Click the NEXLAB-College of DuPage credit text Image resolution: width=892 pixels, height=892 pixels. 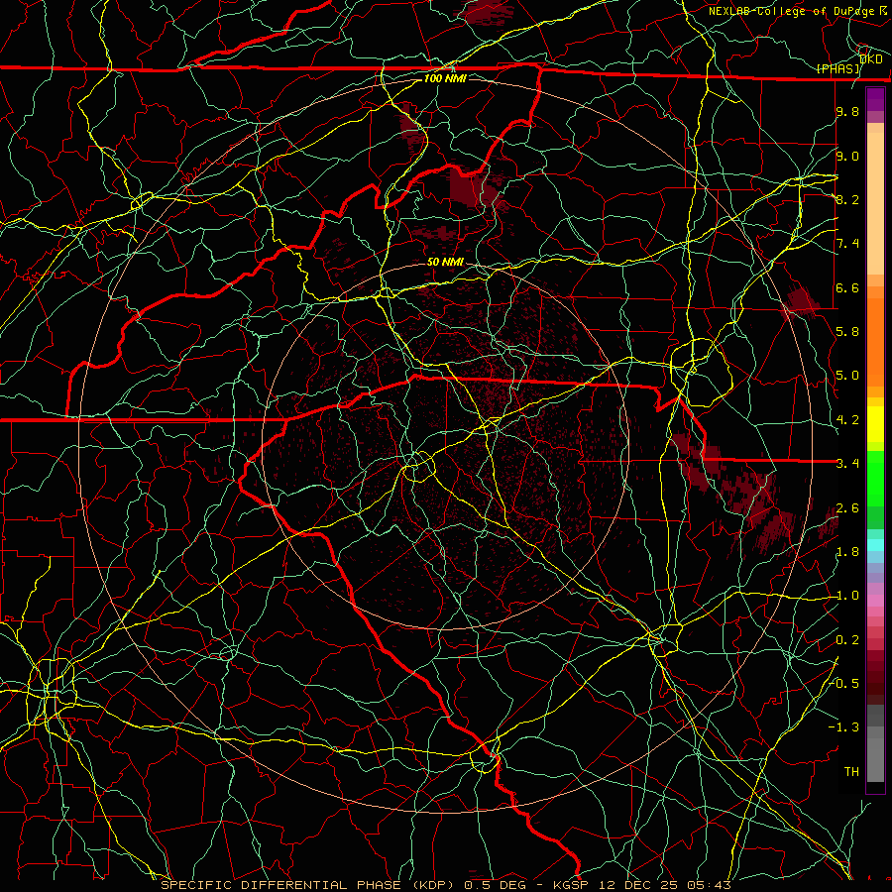797,11
